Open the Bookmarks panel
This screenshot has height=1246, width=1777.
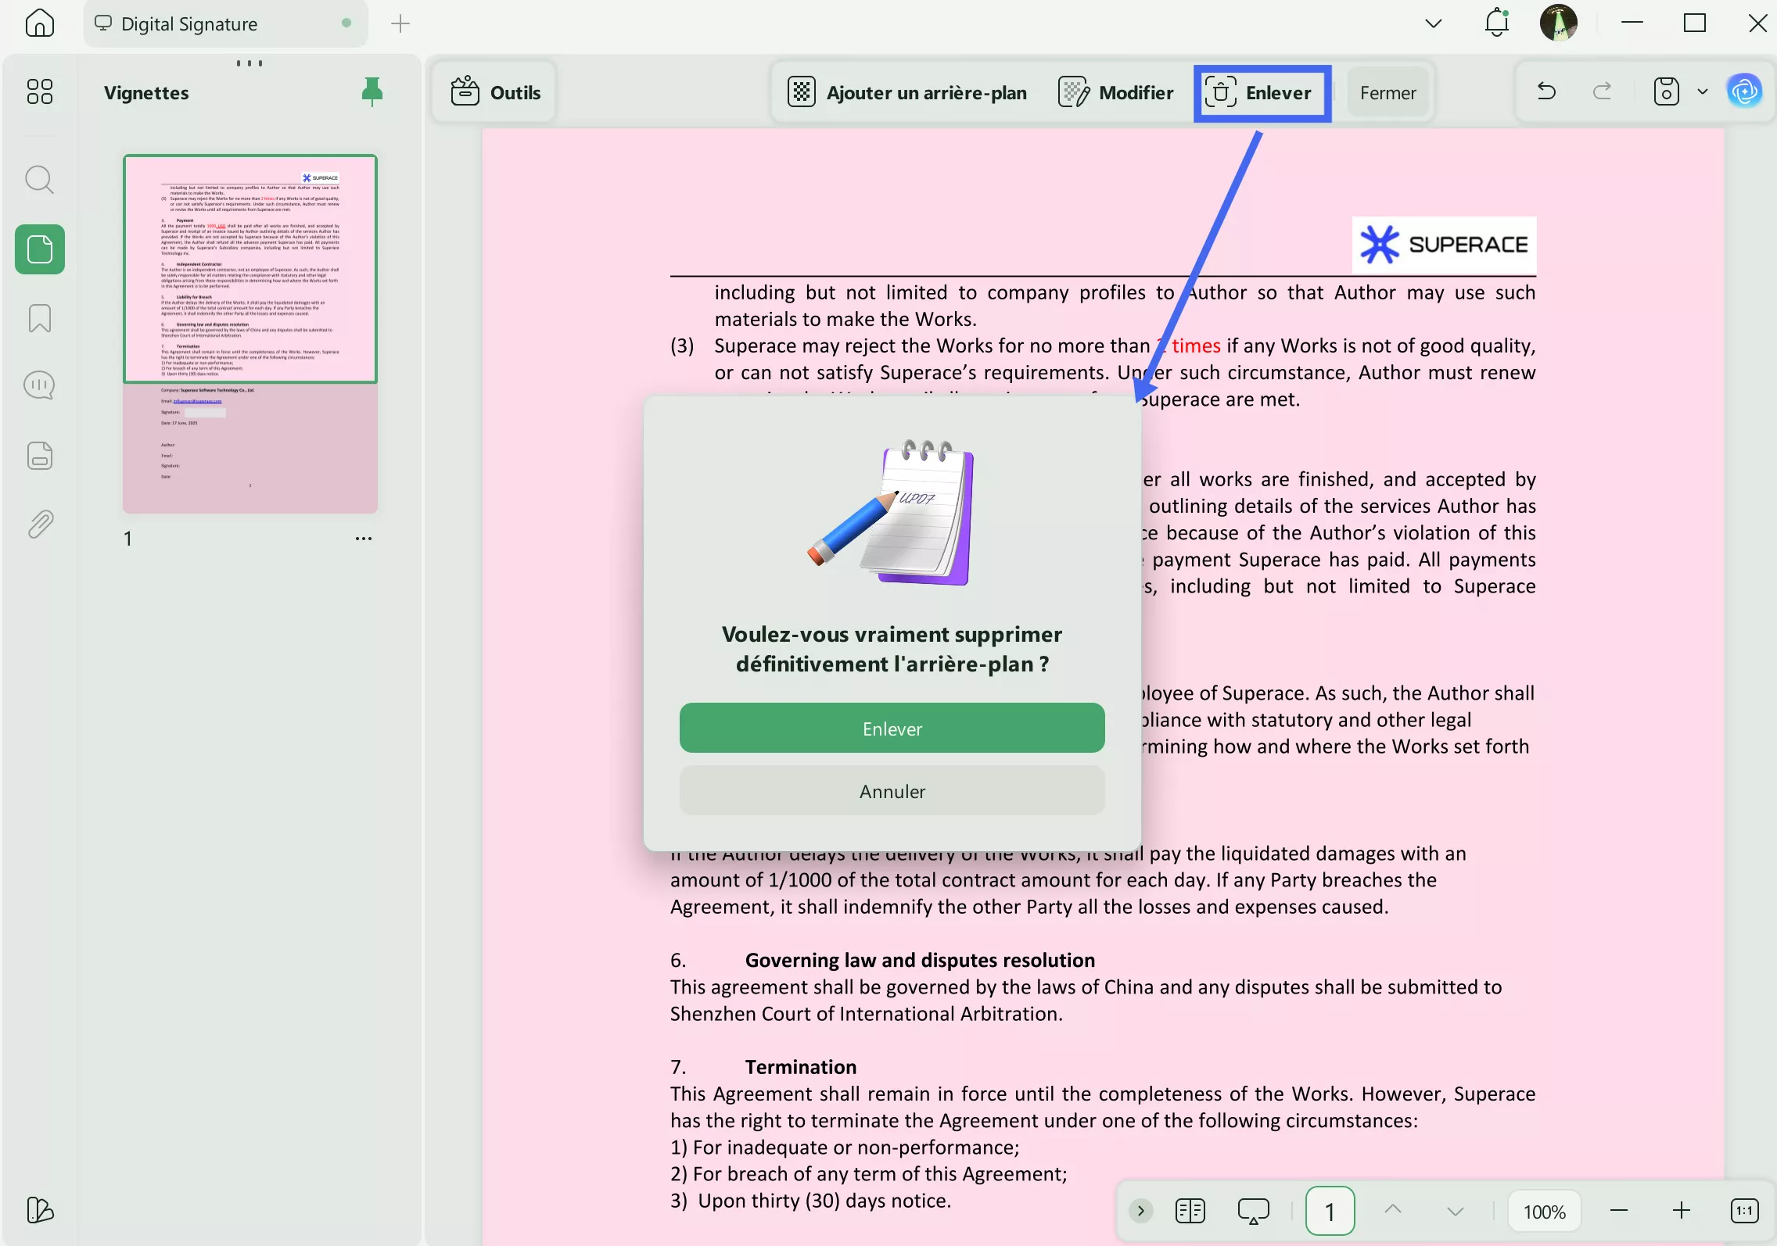[x=39, y=318]
